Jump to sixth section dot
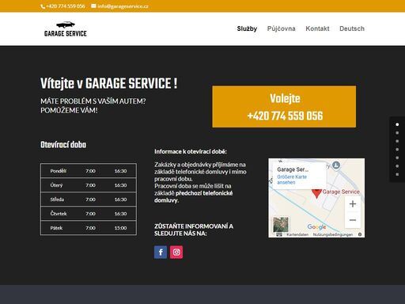 pos(397,166)
